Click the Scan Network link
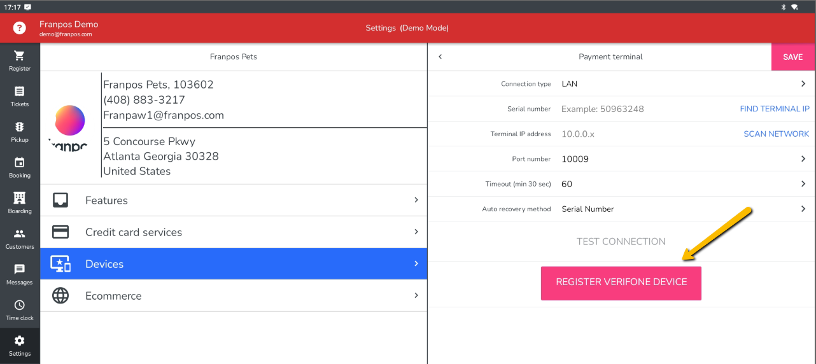The height and width of the screenshot is (364, 816). pyautogui.click(x=776, y=134)
